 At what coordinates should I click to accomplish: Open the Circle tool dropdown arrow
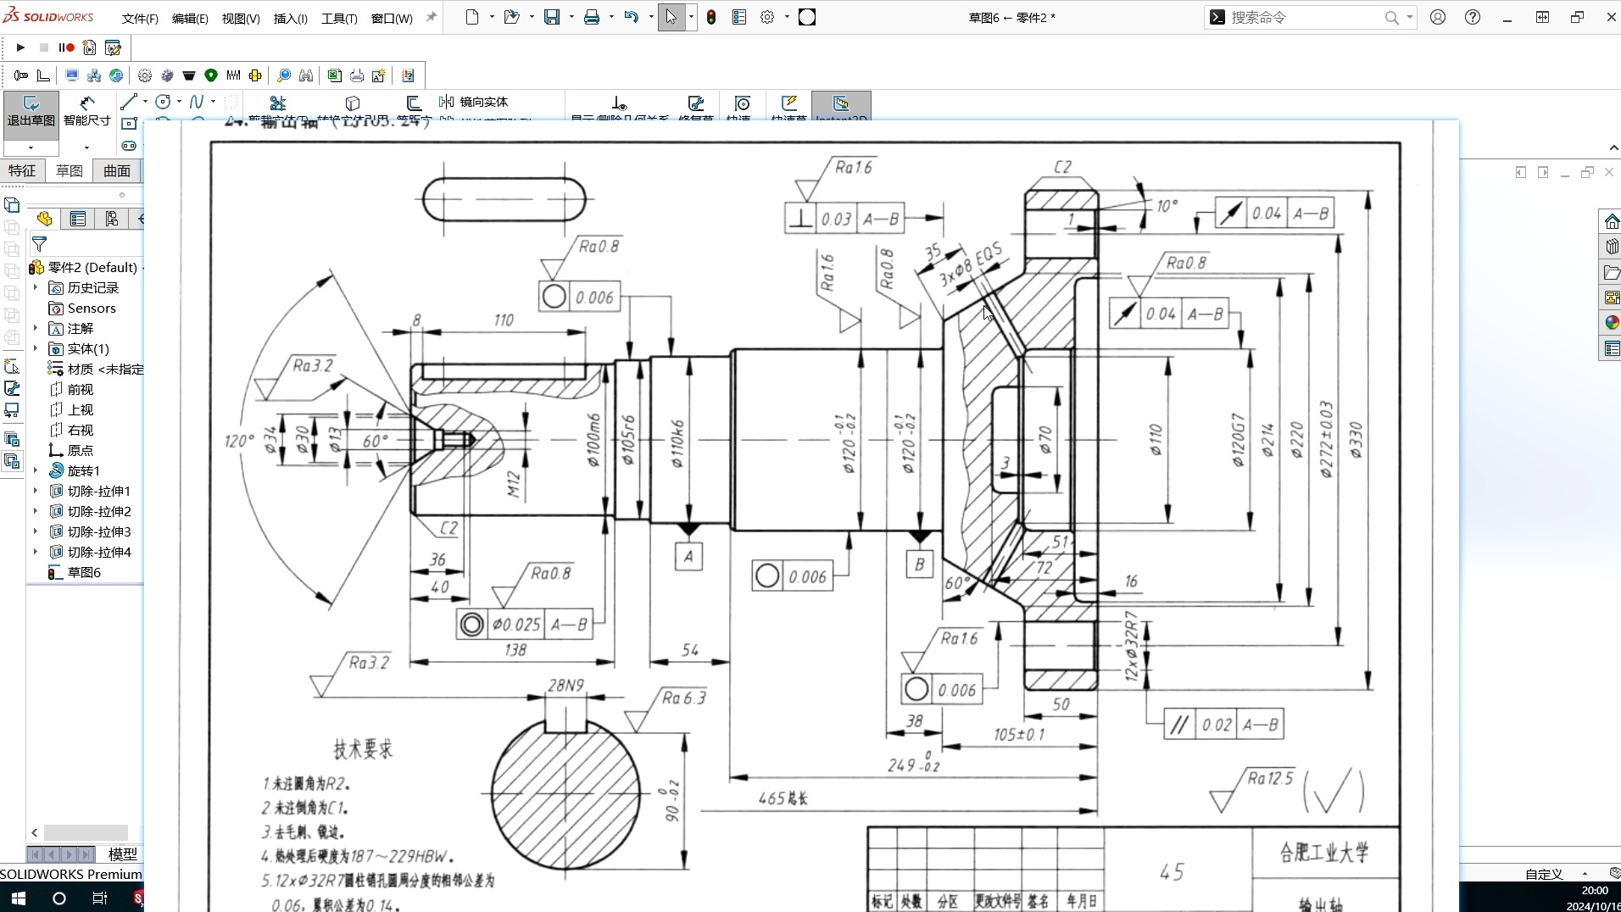pos(179,102)
